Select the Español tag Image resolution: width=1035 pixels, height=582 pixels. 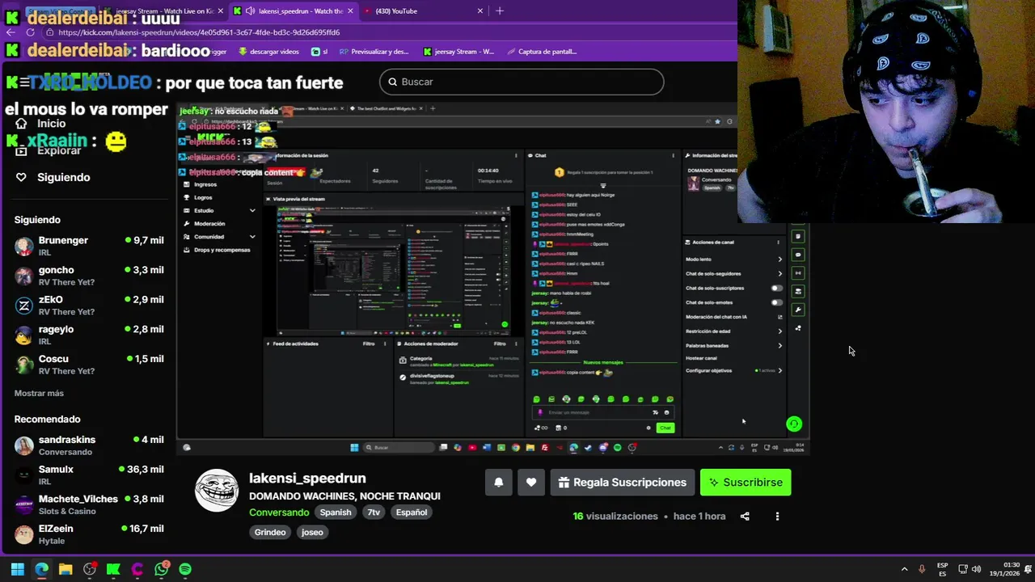tap(412, 512)
